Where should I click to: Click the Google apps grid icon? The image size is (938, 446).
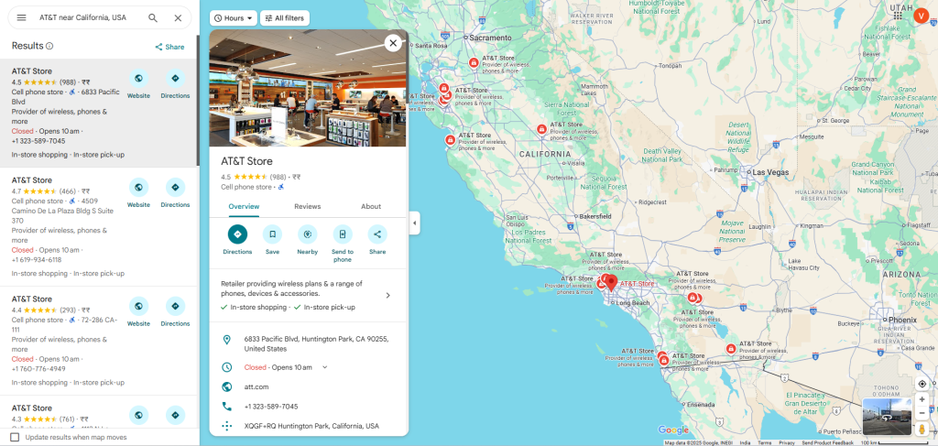click(x=898, y=16)
